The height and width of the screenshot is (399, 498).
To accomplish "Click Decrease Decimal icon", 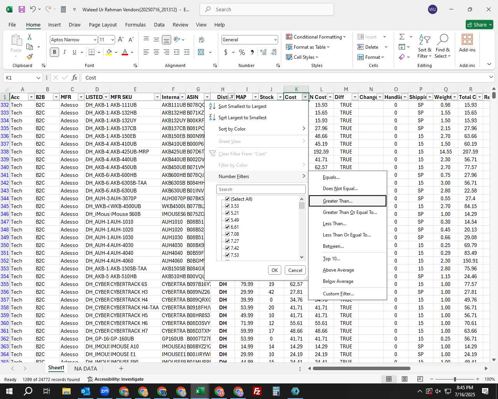I will point(274,52).
